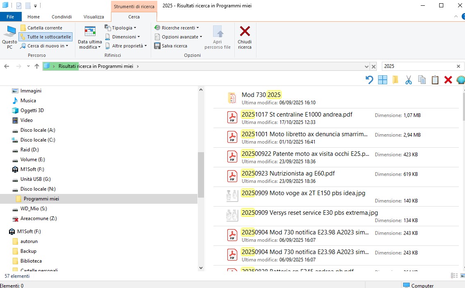Open the Visualizza ribbon tab
Viewport: 465px width, 288px height.
point(93,17)
